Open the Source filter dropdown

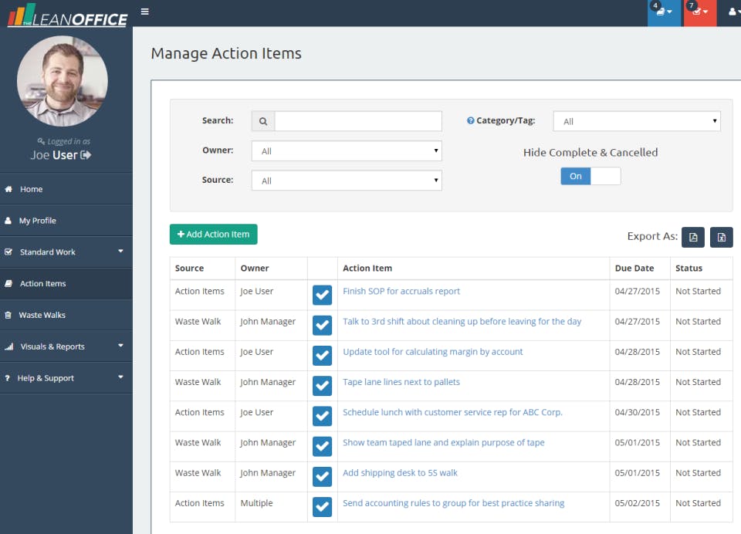click(x=347, y=181)
